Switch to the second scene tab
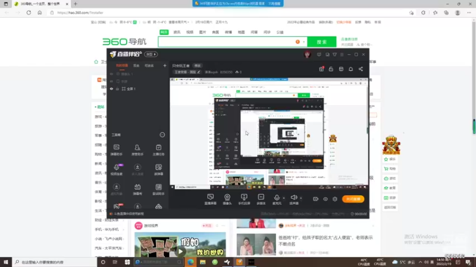Image resolution: width=476 pixels, height=267 pixels. click(x=136, y=66)
